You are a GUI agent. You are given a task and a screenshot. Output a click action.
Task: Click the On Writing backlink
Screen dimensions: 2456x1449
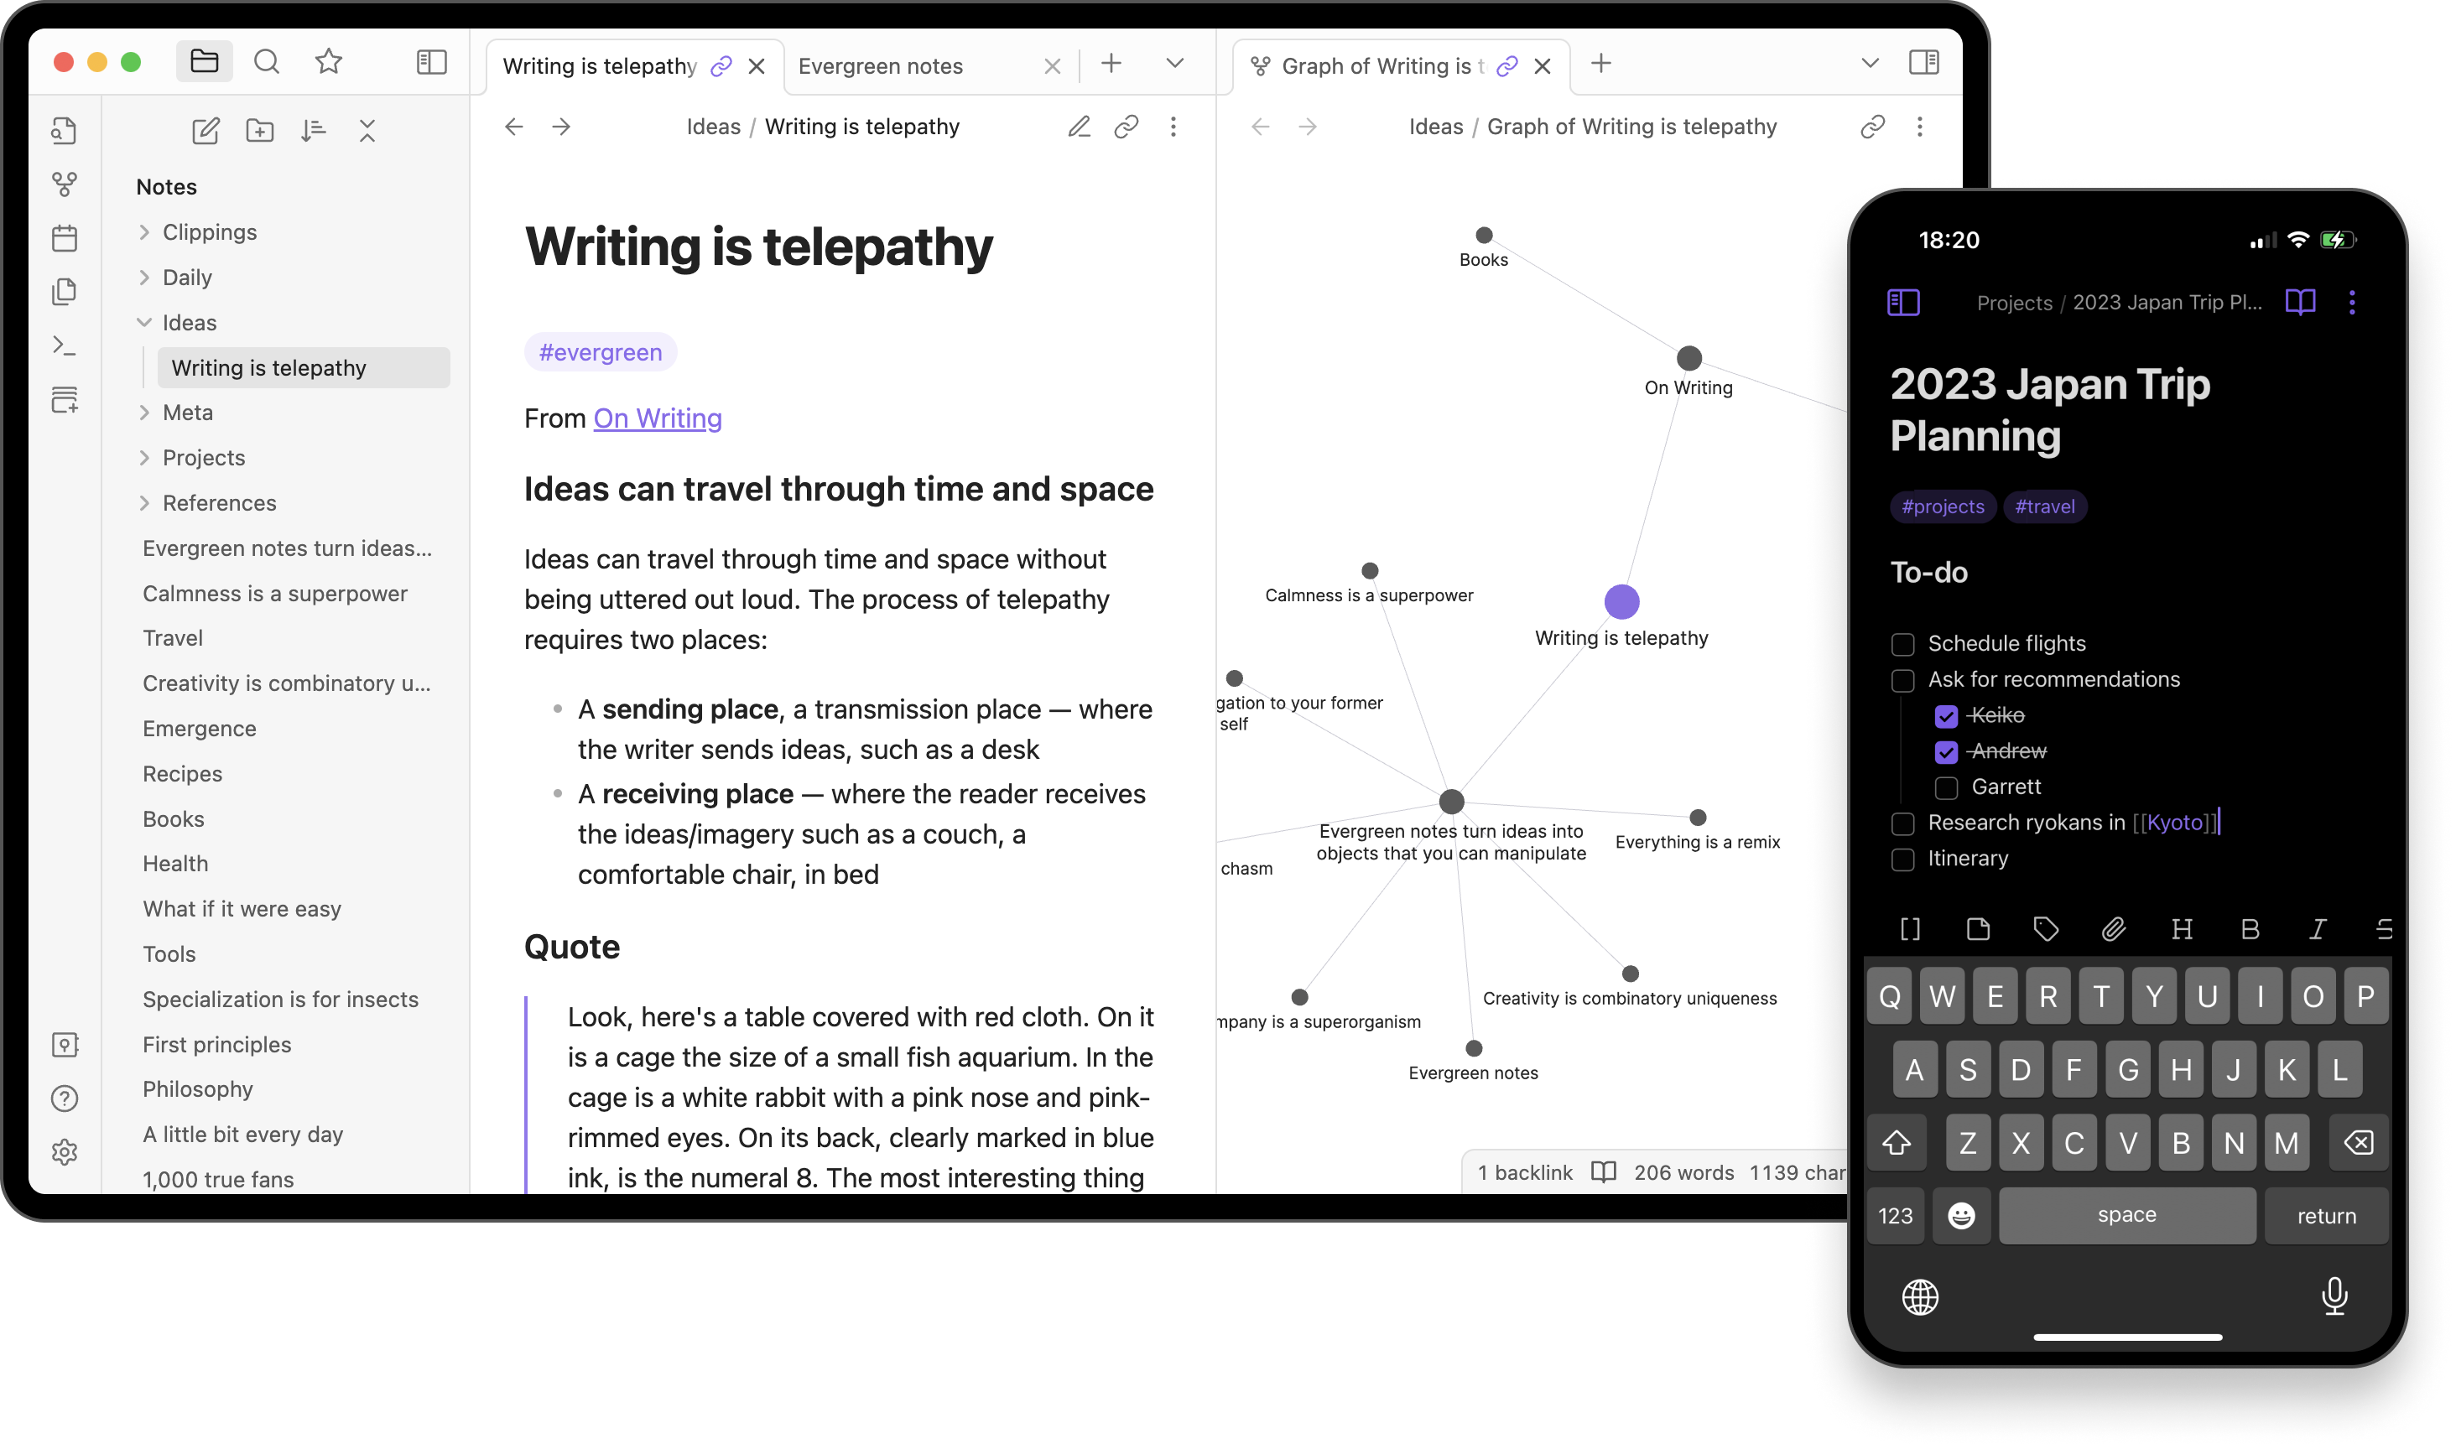click(x=657, y=418)
